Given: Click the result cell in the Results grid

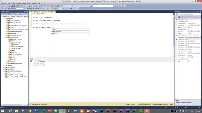Looking at the screenshot, I should [x=39, y=65].
